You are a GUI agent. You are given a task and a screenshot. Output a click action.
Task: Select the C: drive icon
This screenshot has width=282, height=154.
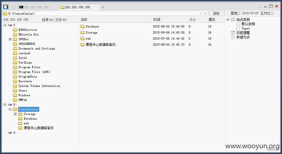coord(10,25)
